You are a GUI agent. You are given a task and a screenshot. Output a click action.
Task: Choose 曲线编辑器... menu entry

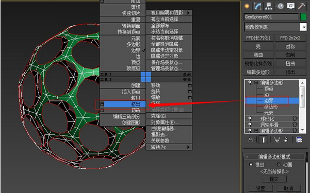[x=164, y=129]
